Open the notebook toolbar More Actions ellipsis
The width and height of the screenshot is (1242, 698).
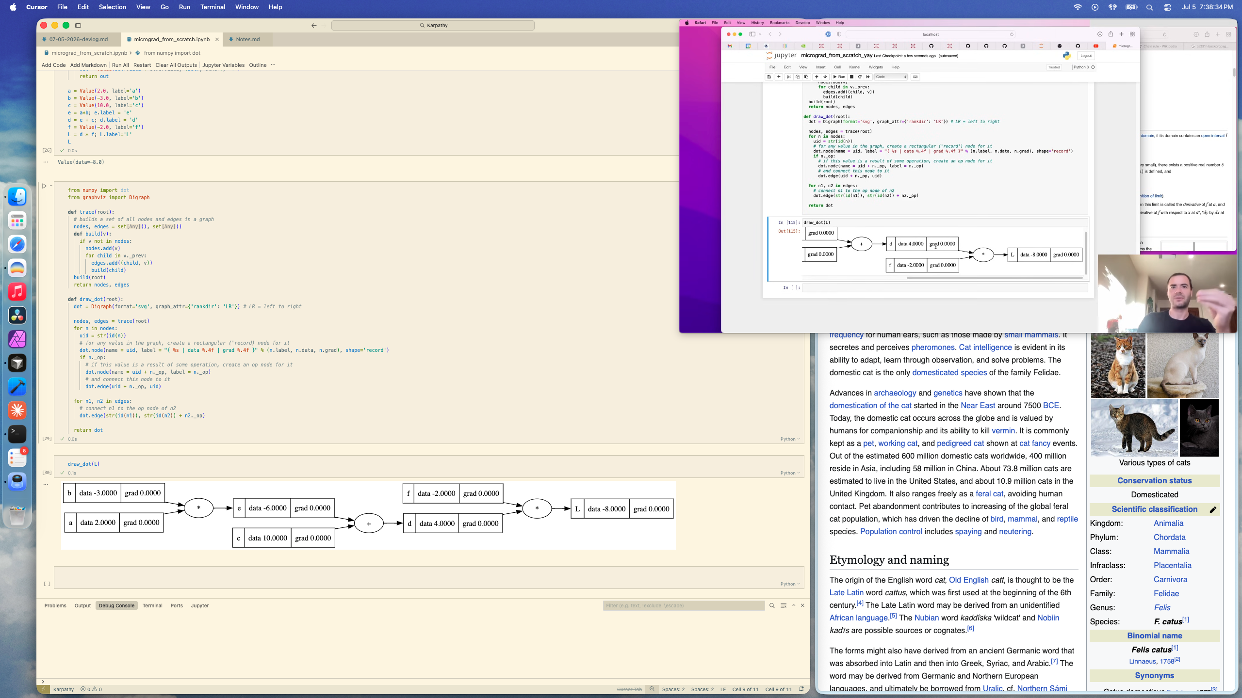(273, 65)
